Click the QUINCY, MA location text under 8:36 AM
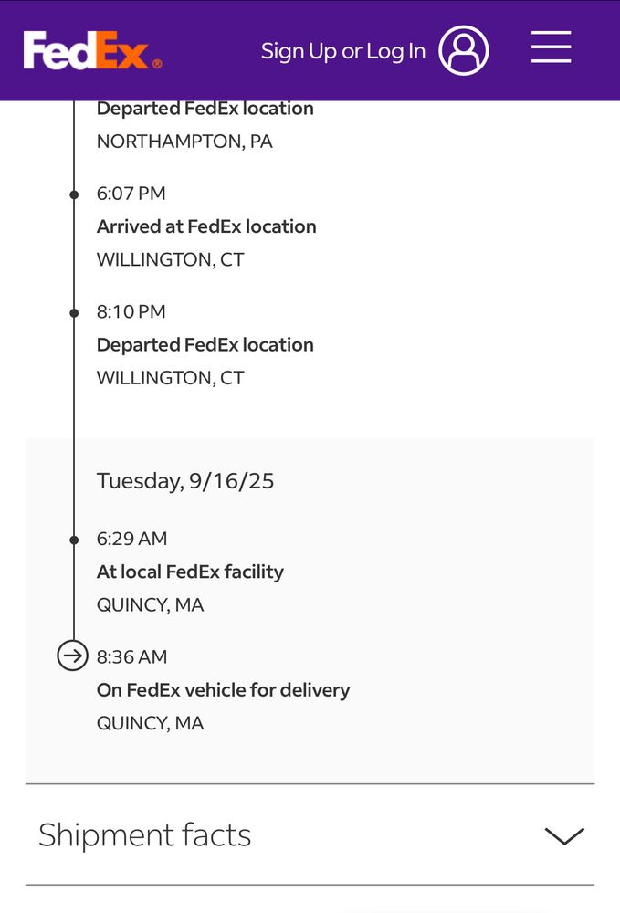The width and height of the screenshot is (620, 913). pos(151,722)
